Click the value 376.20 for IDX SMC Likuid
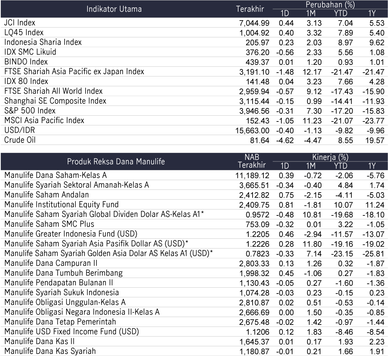This screenshot has height=356, width=388. point(257,52)
